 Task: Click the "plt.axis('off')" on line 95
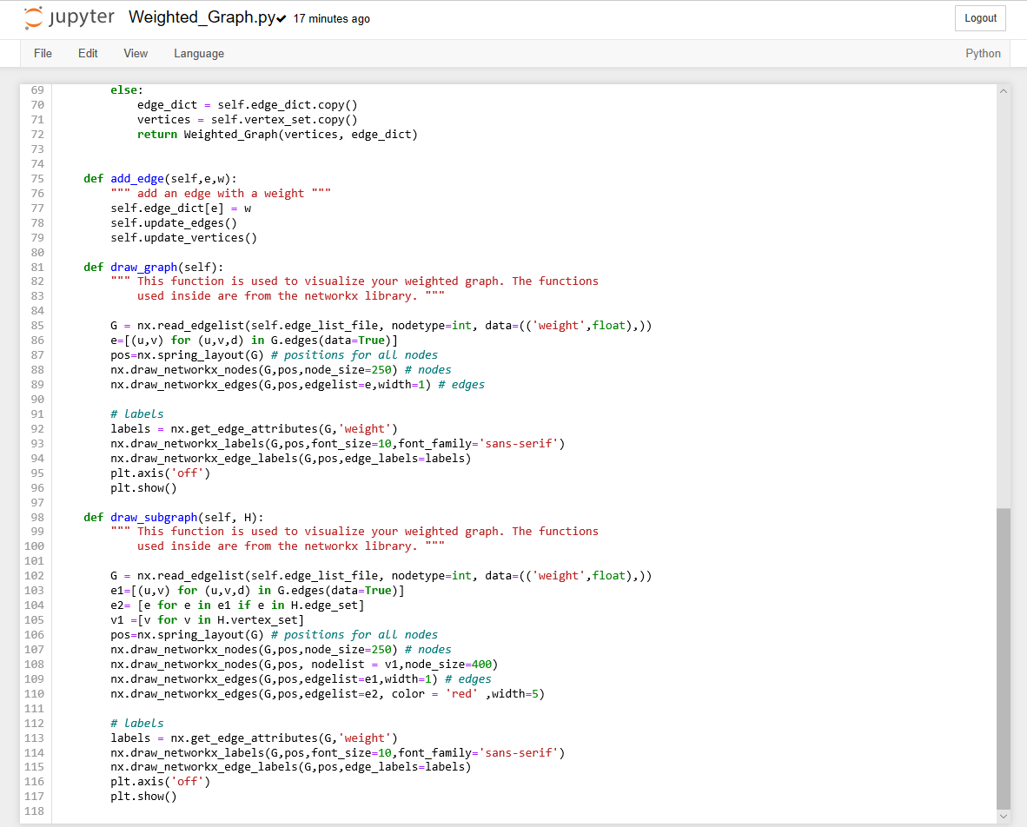[x=161, y=473]
